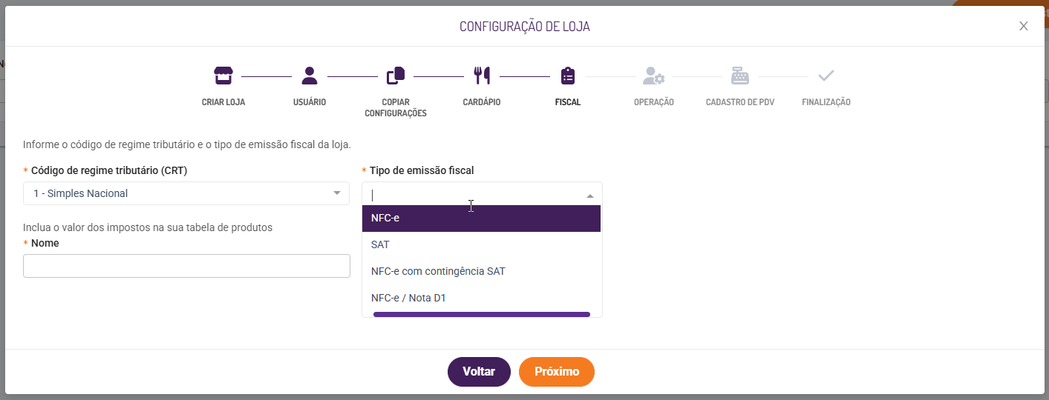Click the Tipo de emissão fiscal search field

coord(468,195)
